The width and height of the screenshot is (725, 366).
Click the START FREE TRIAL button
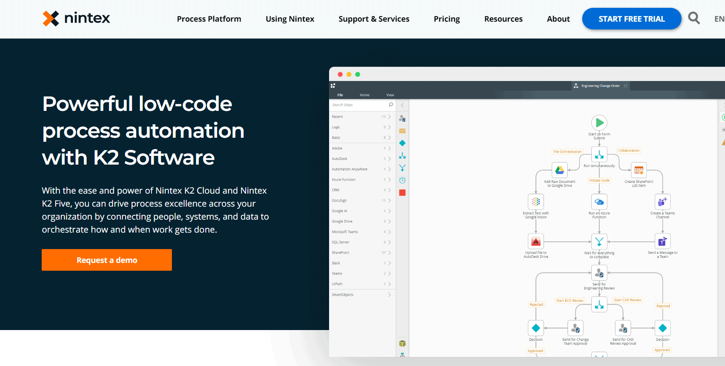coord(632,19)
